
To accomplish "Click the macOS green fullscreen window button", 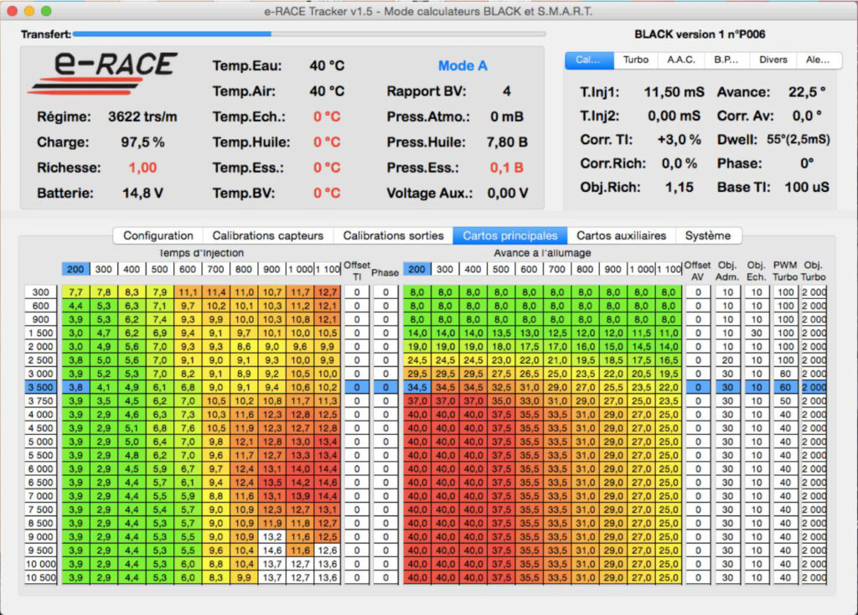I will pyautogui.click(x=46, y=12).
